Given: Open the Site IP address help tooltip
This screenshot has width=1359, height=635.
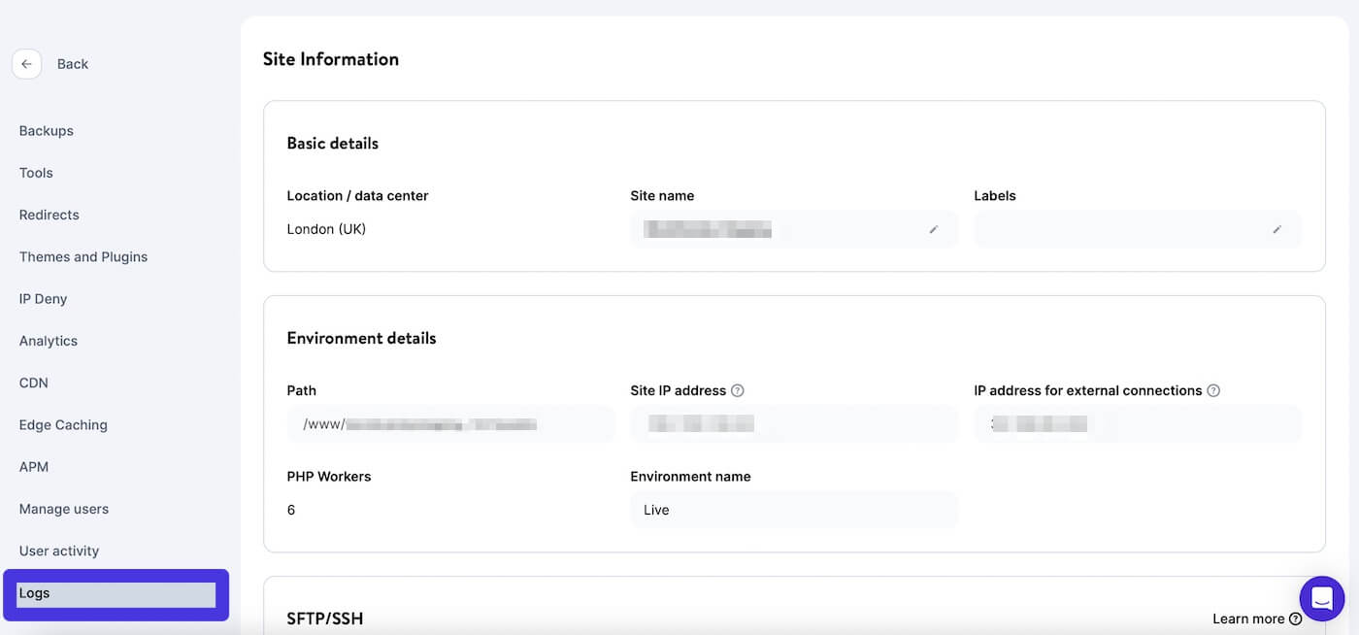Looking at the screenshot, I should coord(737,389).
